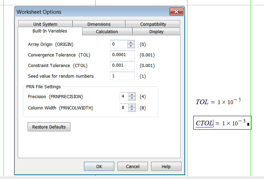Click the Array Origin input field
The height and width of the screenshot is (179, 264).
click(119, 44)
